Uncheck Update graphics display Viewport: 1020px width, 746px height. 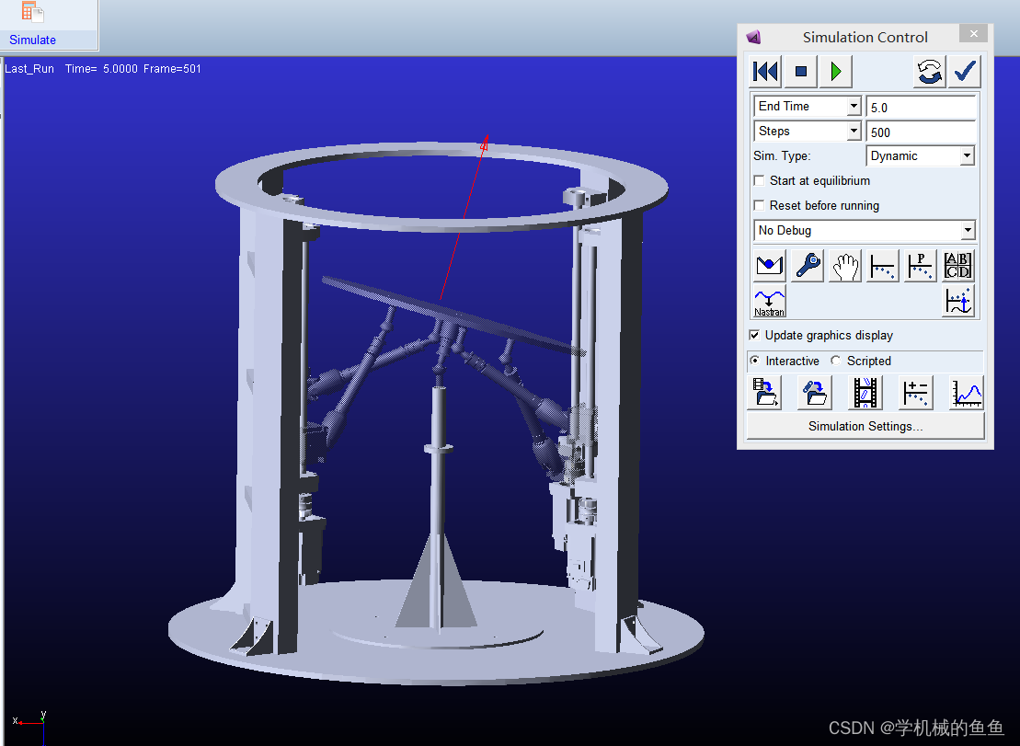point(755,336)
